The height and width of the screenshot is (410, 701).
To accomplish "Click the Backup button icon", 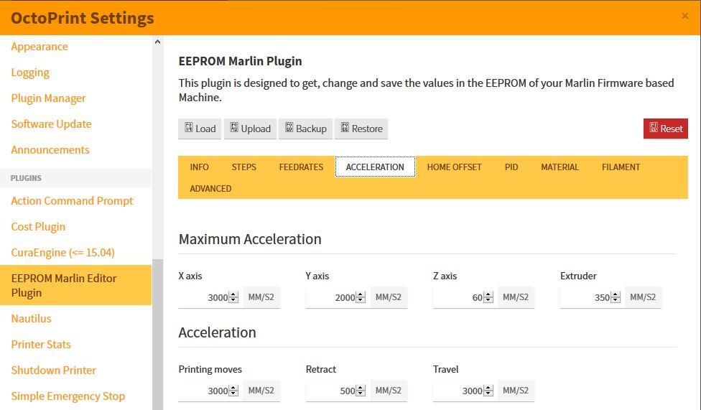I will [289, 128].
